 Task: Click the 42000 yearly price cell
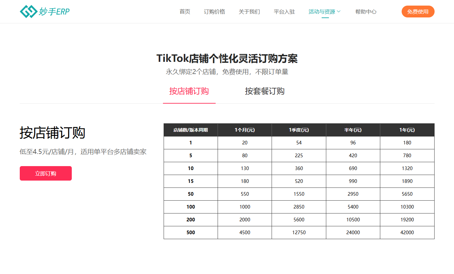407,233
